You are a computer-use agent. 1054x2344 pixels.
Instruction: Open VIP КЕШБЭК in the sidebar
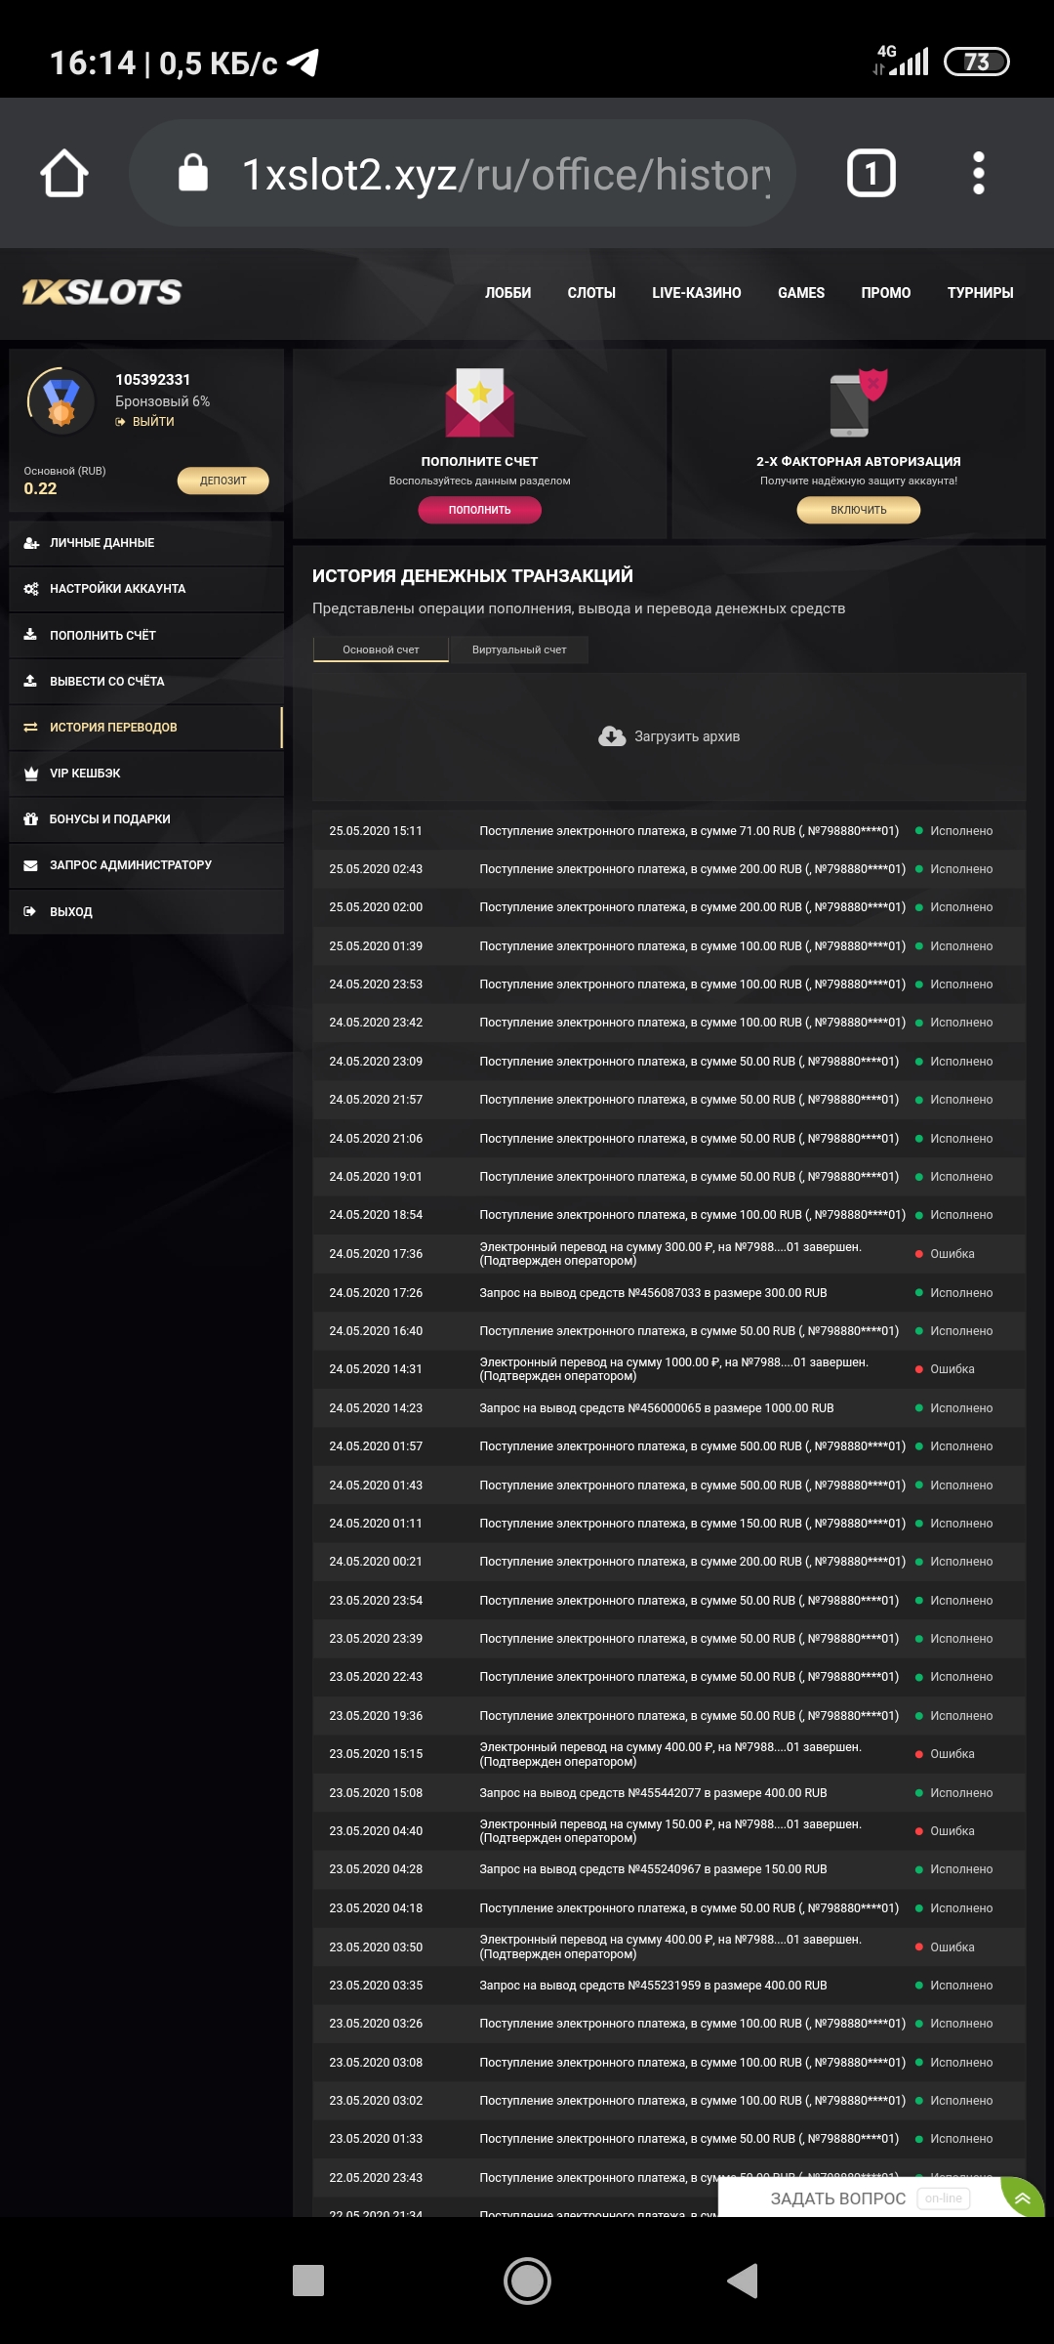click(x=85, y=774)
